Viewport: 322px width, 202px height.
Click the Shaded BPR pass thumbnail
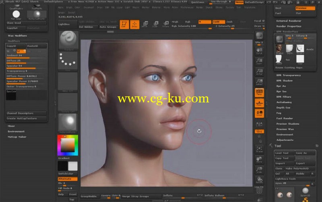coord(279,49)
